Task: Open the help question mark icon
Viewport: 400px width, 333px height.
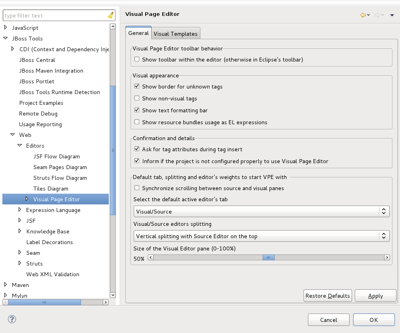Action: 12,319
